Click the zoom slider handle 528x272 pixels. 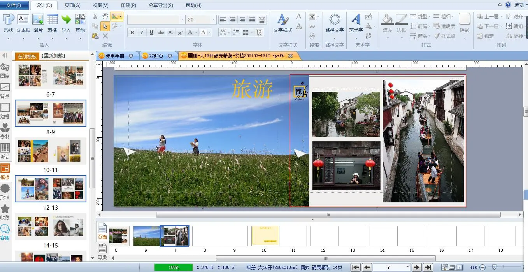pyautogui.click(x=494, y=267)
